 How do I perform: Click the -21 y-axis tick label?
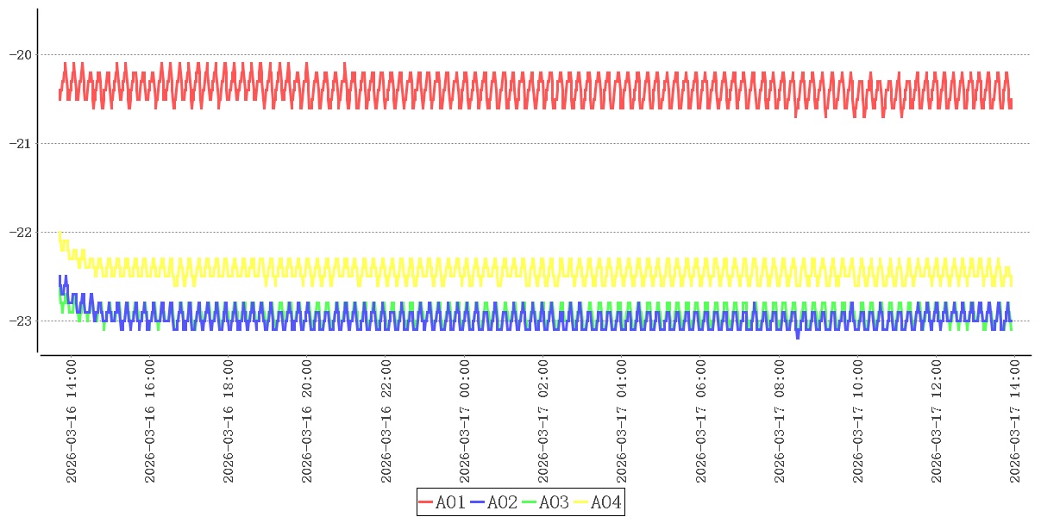coord(20,143)
